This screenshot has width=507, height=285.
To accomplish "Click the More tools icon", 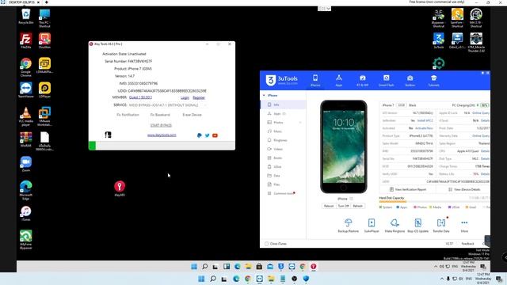I will click(x=464, y=225).
